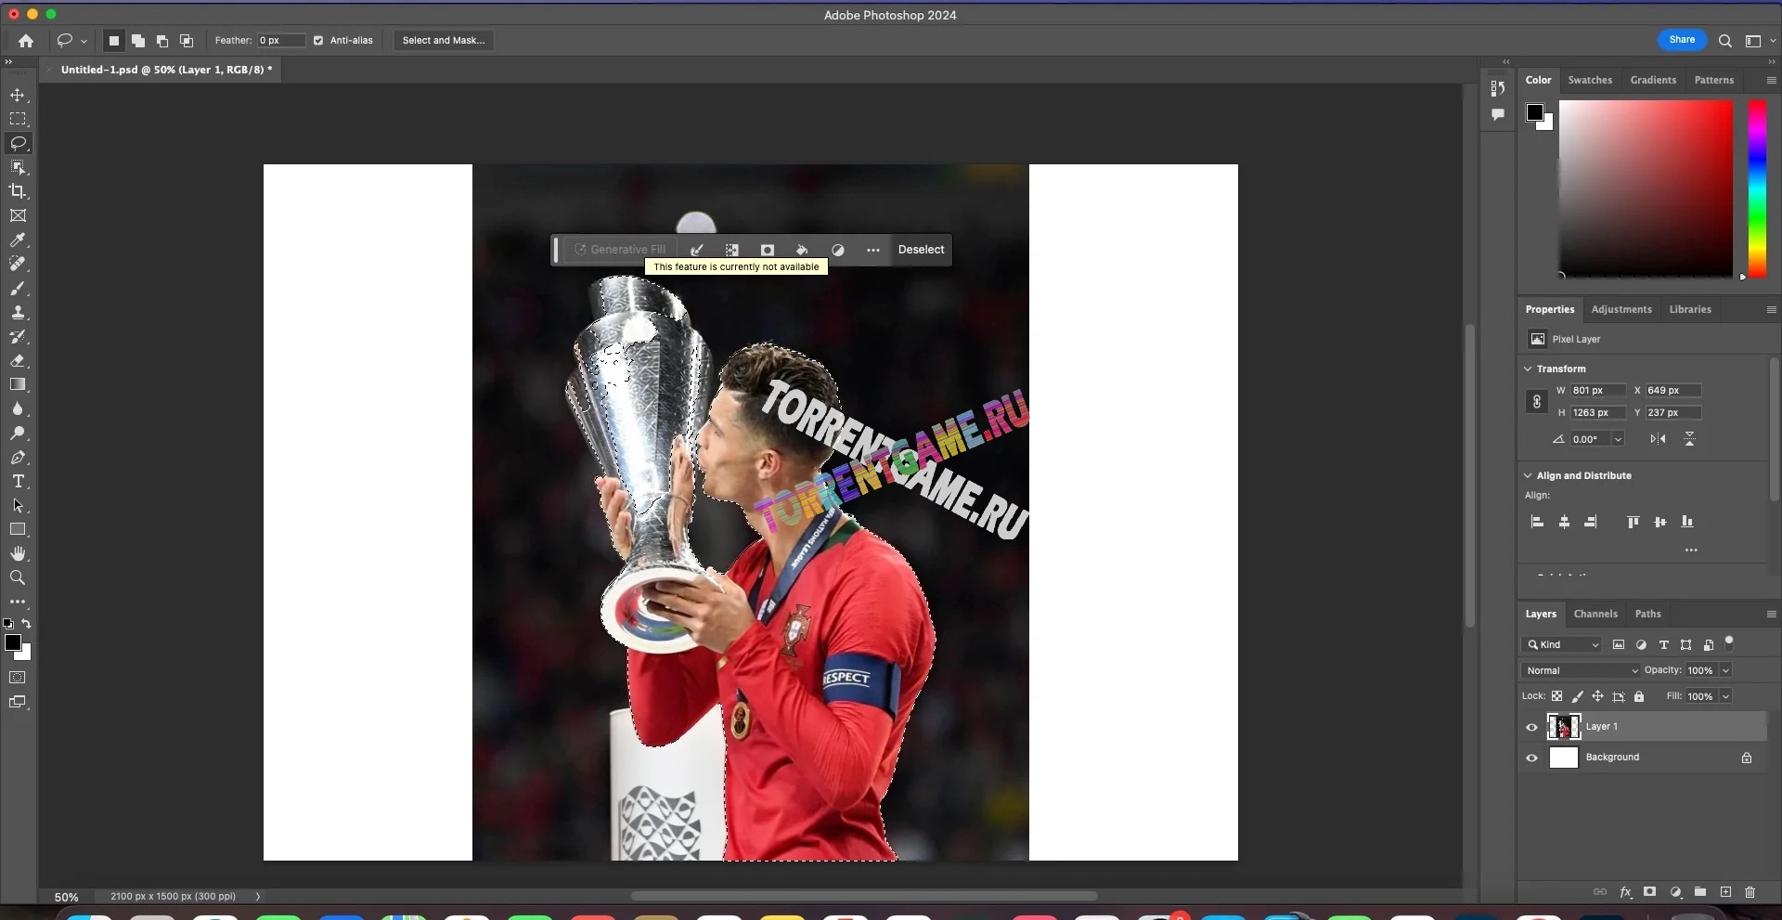Viewport: 1782px width, 920px height.
Task: Switch to the Swatches tab
Action: pyautogui.click(x=1589, y=80)
